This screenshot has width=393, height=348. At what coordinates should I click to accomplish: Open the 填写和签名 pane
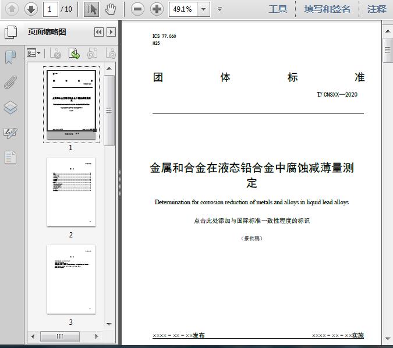click(327, 9)
